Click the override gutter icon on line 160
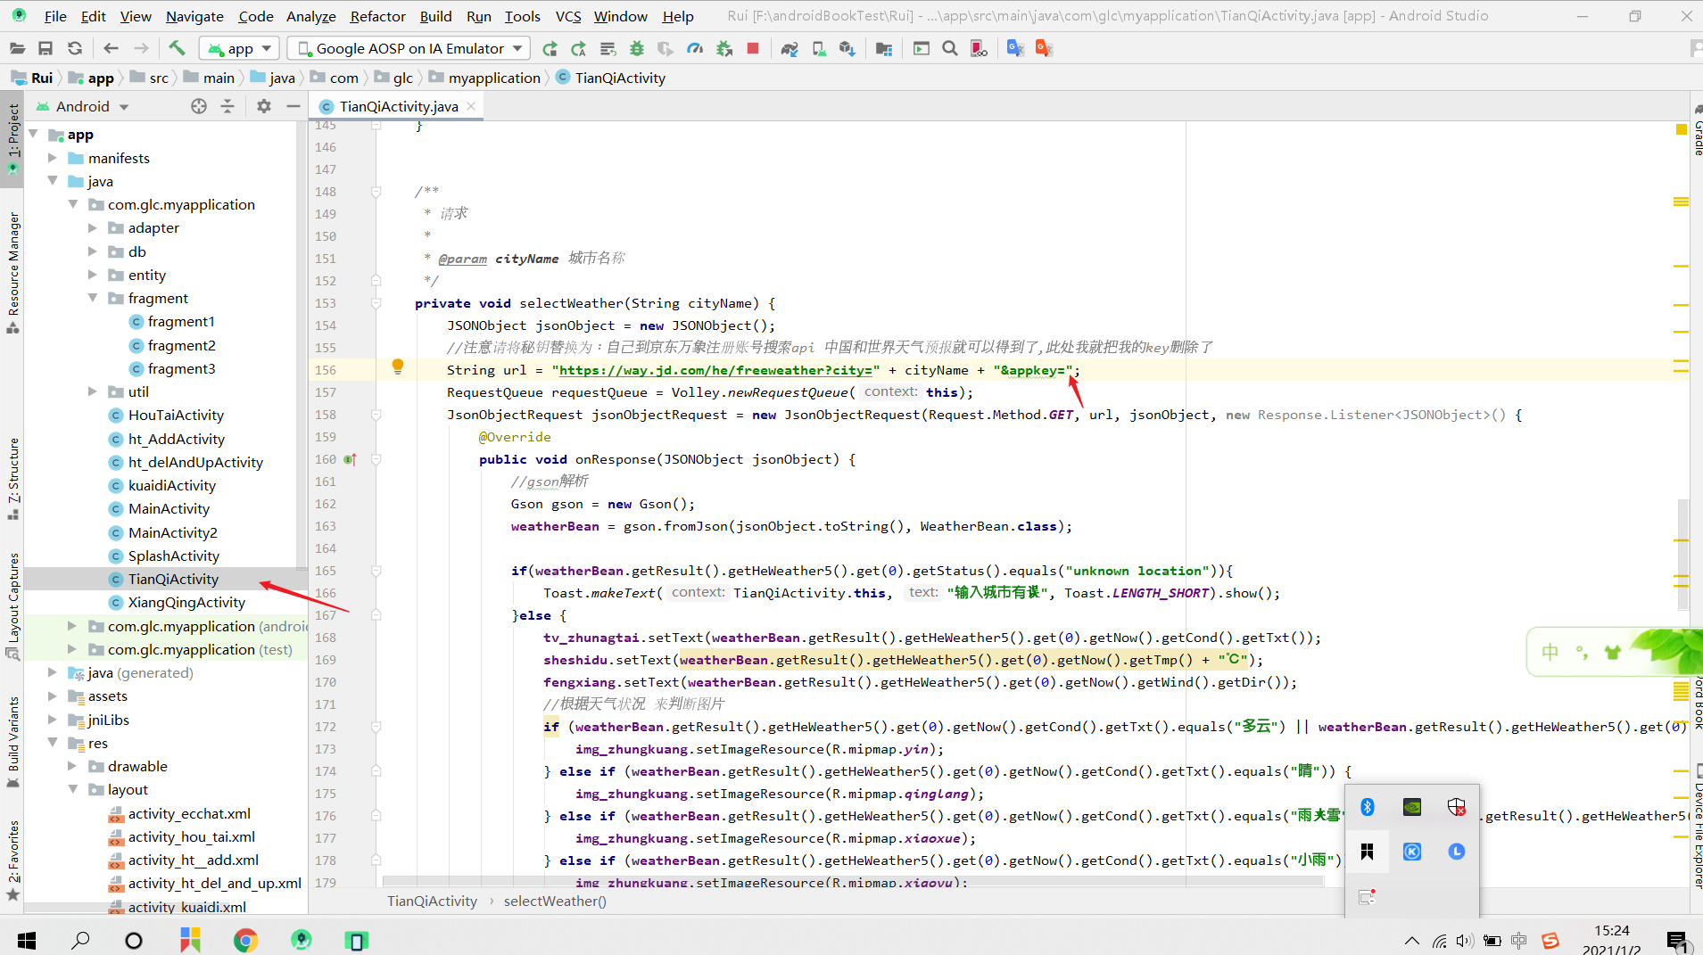1703x955 pixels. 350,459
